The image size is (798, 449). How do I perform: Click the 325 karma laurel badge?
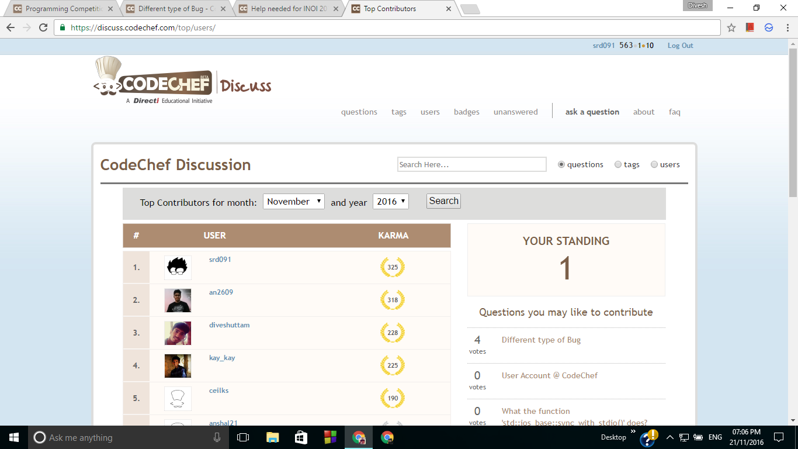pyautogui.click(x=393, y=267)
